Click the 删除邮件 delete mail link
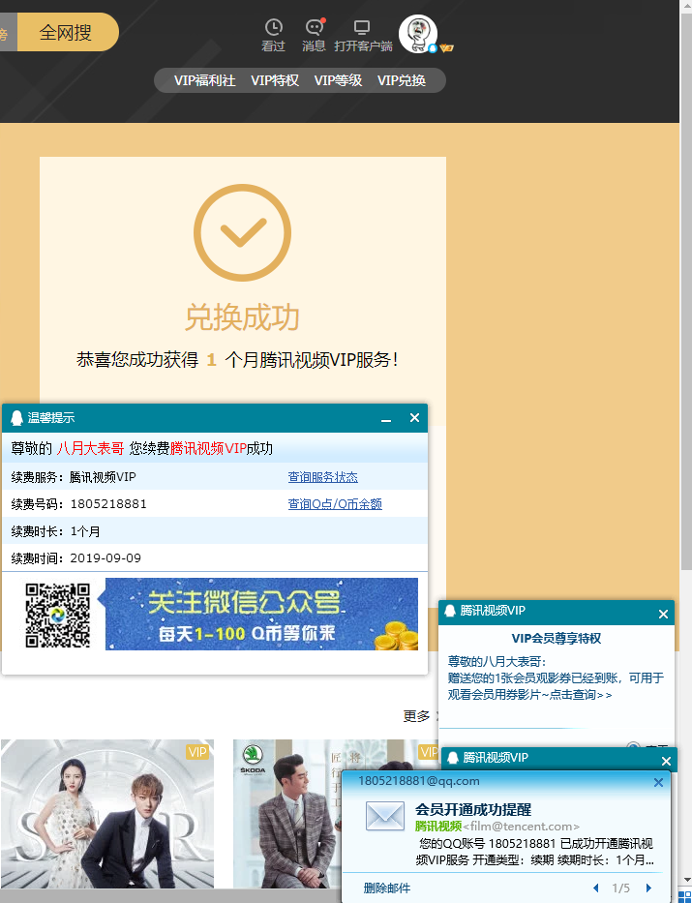692x903 pixels. (x=387, y=888)
